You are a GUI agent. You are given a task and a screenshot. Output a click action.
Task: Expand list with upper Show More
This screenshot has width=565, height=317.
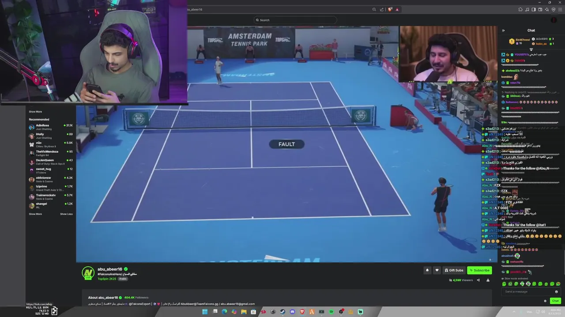tap(35, 112)
